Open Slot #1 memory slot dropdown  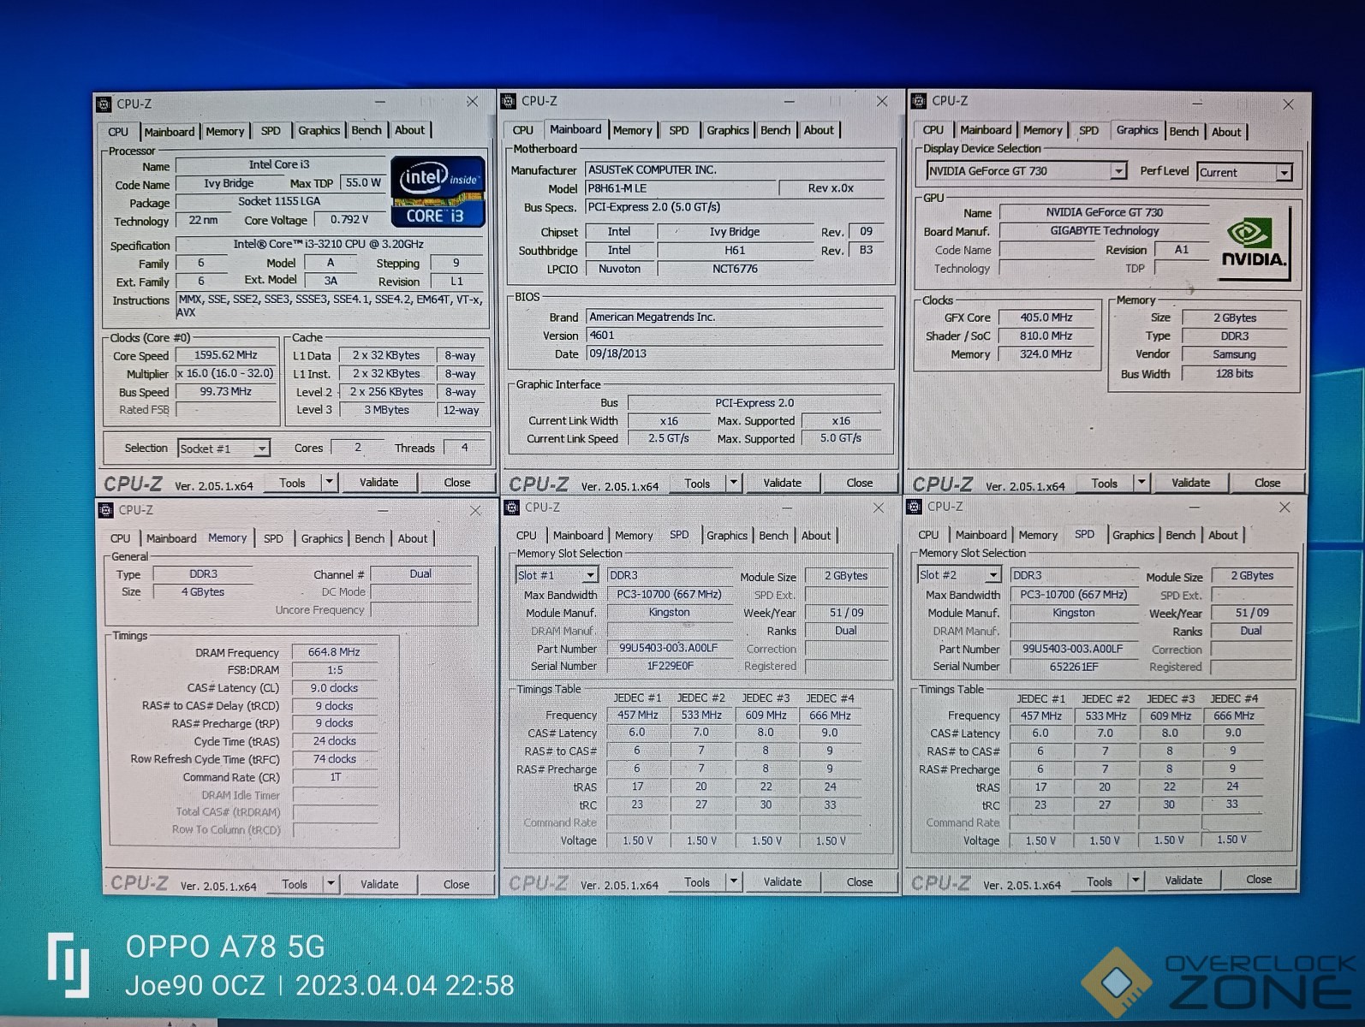tap(590, 575)
